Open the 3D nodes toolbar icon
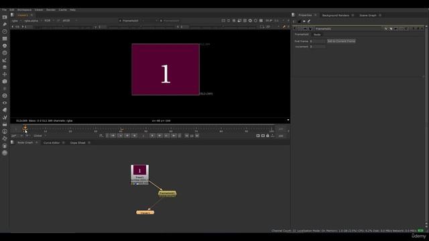The height and width of the screenshot is (241, 429). [5, 82]
